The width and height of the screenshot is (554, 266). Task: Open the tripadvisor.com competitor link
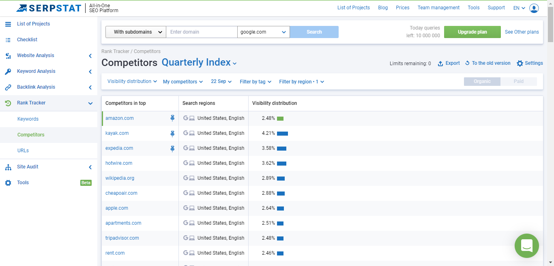pos(122,238)
